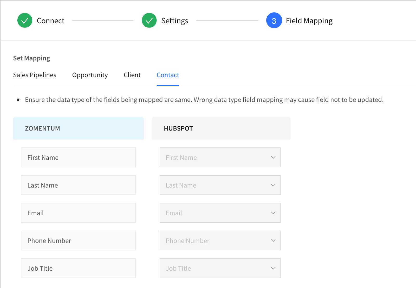Click the green checkmark icon for Connect step

pos(25,20)
